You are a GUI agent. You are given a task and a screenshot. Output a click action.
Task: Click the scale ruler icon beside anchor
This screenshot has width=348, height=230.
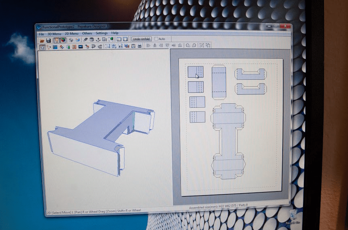(x=104, y=40)
